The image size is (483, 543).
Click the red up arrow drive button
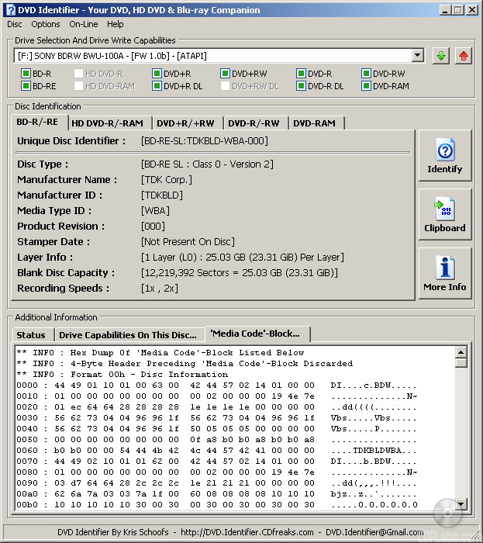point(463,56)
